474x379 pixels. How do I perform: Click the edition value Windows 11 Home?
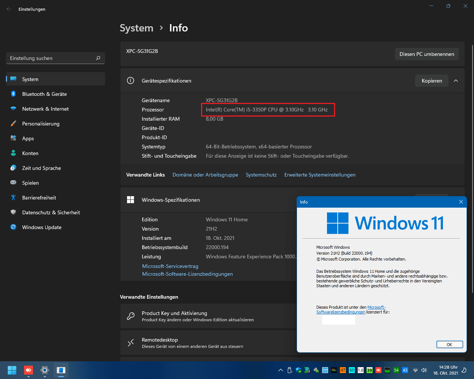coord(227,219)
